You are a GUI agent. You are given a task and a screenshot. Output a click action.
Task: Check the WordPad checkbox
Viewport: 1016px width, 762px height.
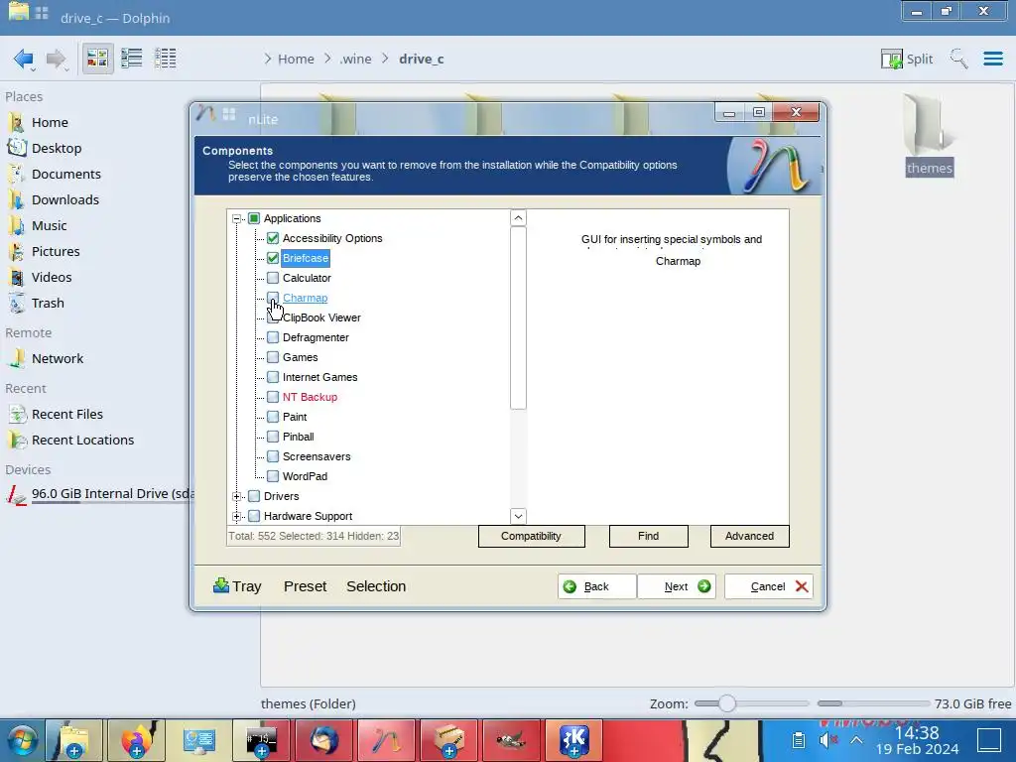(x=273, y=476)
